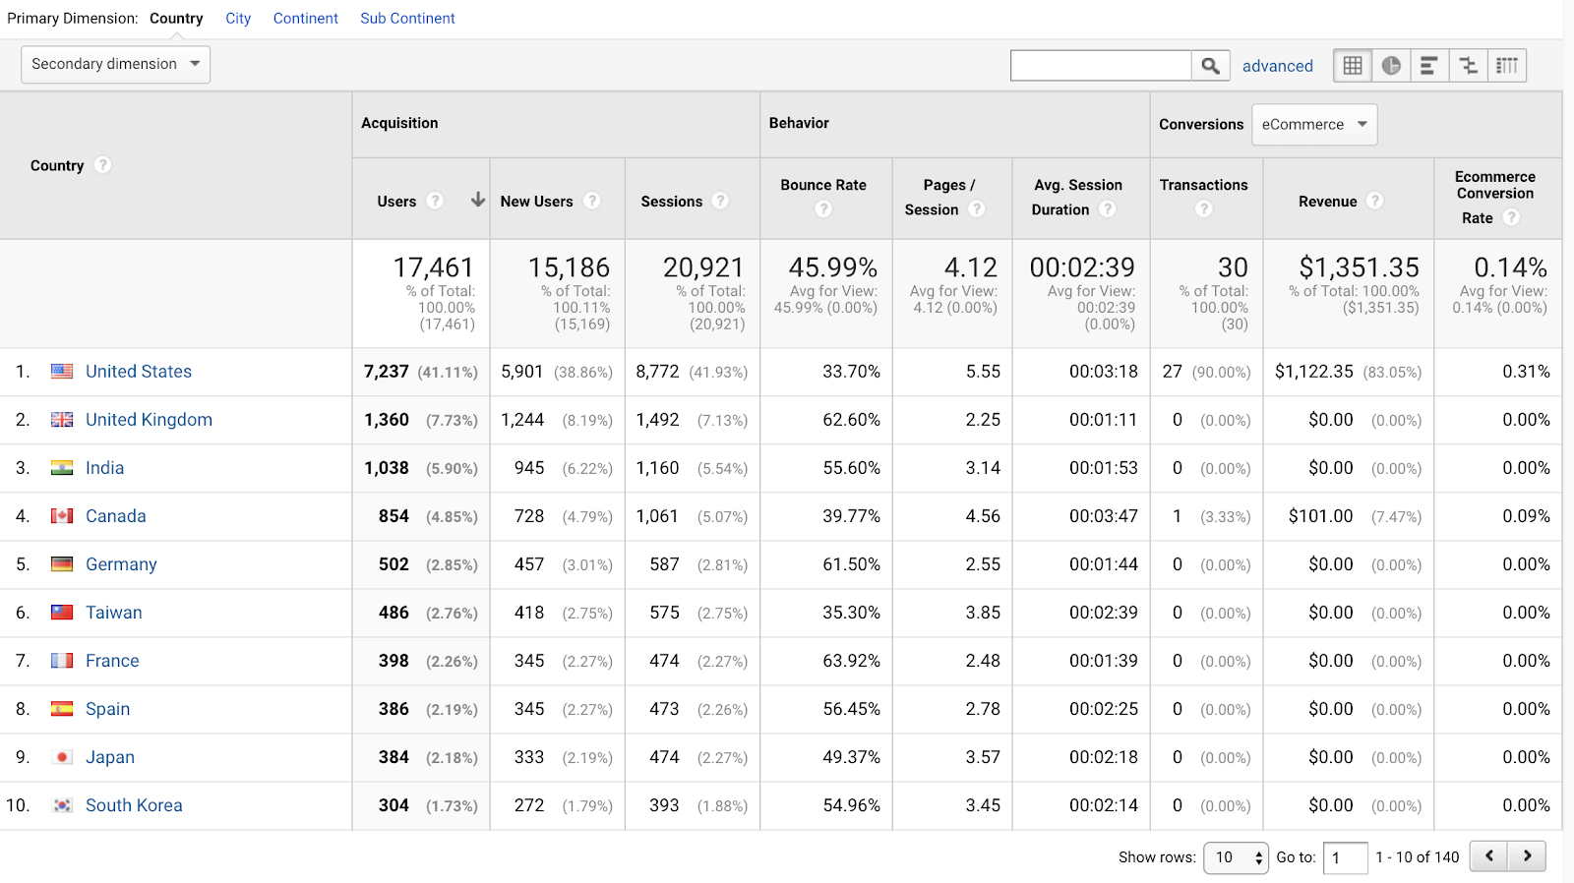This screenshot has width=1574, height=883.
Task: Click the Germany flag icon
Action: click(62, 564)
